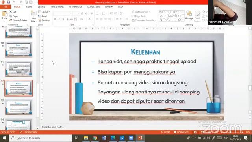Center text in paragraph group
The image size is (252, 142).
pos(101,19)
